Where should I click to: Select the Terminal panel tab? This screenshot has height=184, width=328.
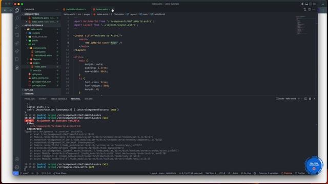[76, 99]
